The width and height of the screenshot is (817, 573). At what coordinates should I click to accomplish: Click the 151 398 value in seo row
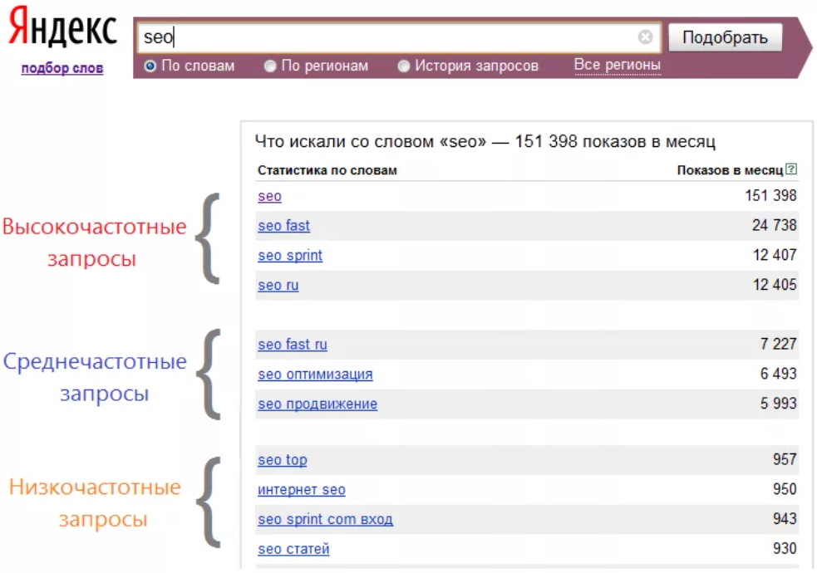[770, 196]
